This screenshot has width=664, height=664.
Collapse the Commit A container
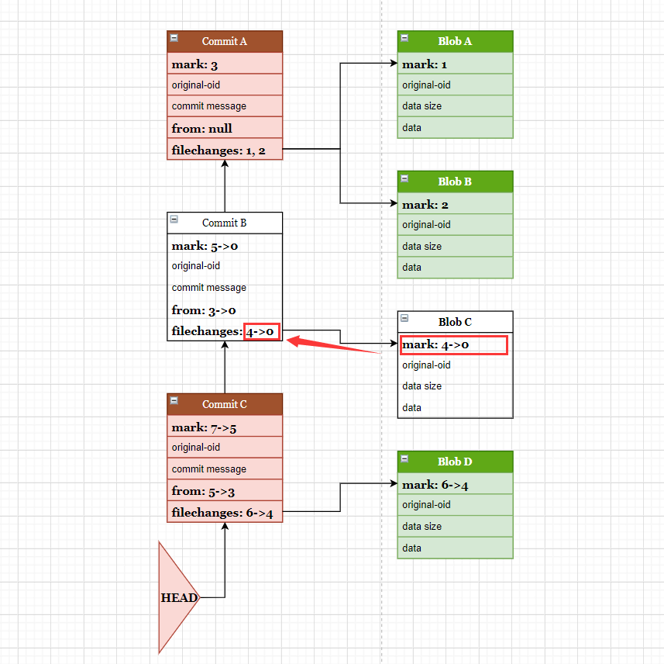pyautogui.click(x=174, y=37)
